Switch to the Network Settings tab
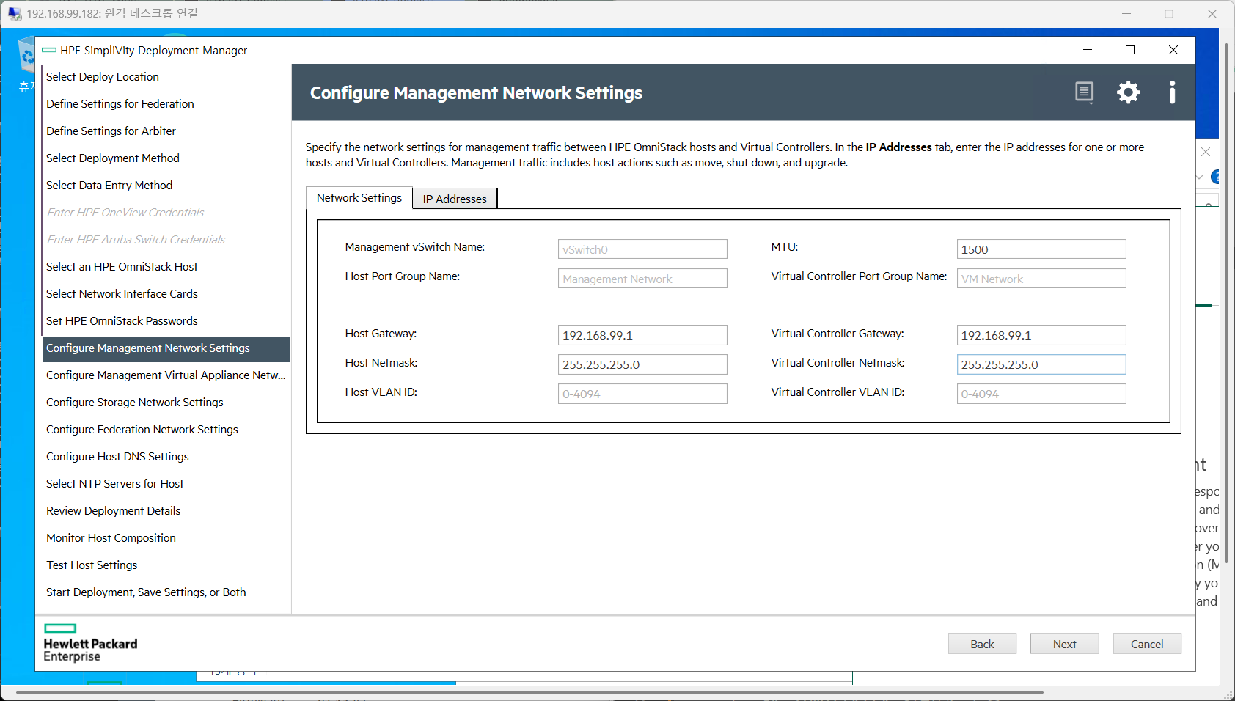The width and height of the screenshot is (1235, 701). click(x=359, y=198)
